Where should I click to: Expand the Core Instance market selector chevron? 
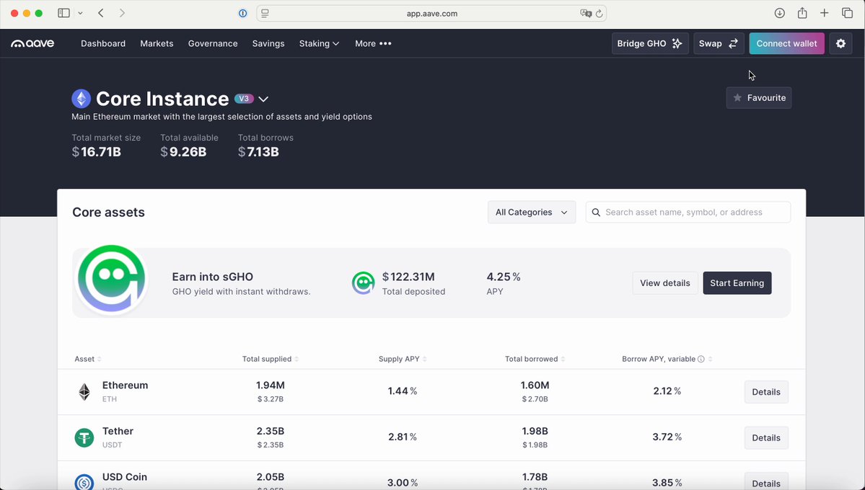click(x=263, y=99)
